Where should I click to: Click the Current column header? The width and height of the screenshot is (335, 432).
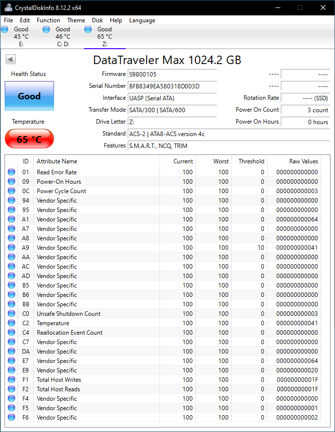pos(177,161)
